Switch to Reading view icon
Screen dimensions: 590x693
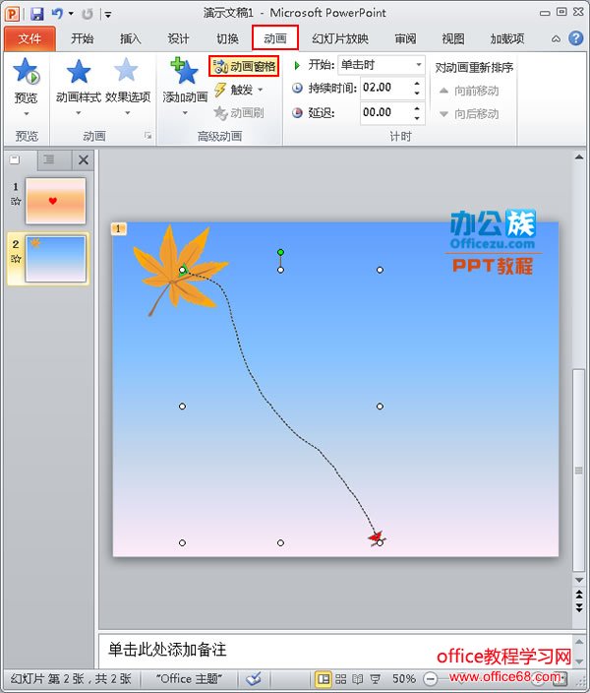pyautogui.click(x=358, y=679)
